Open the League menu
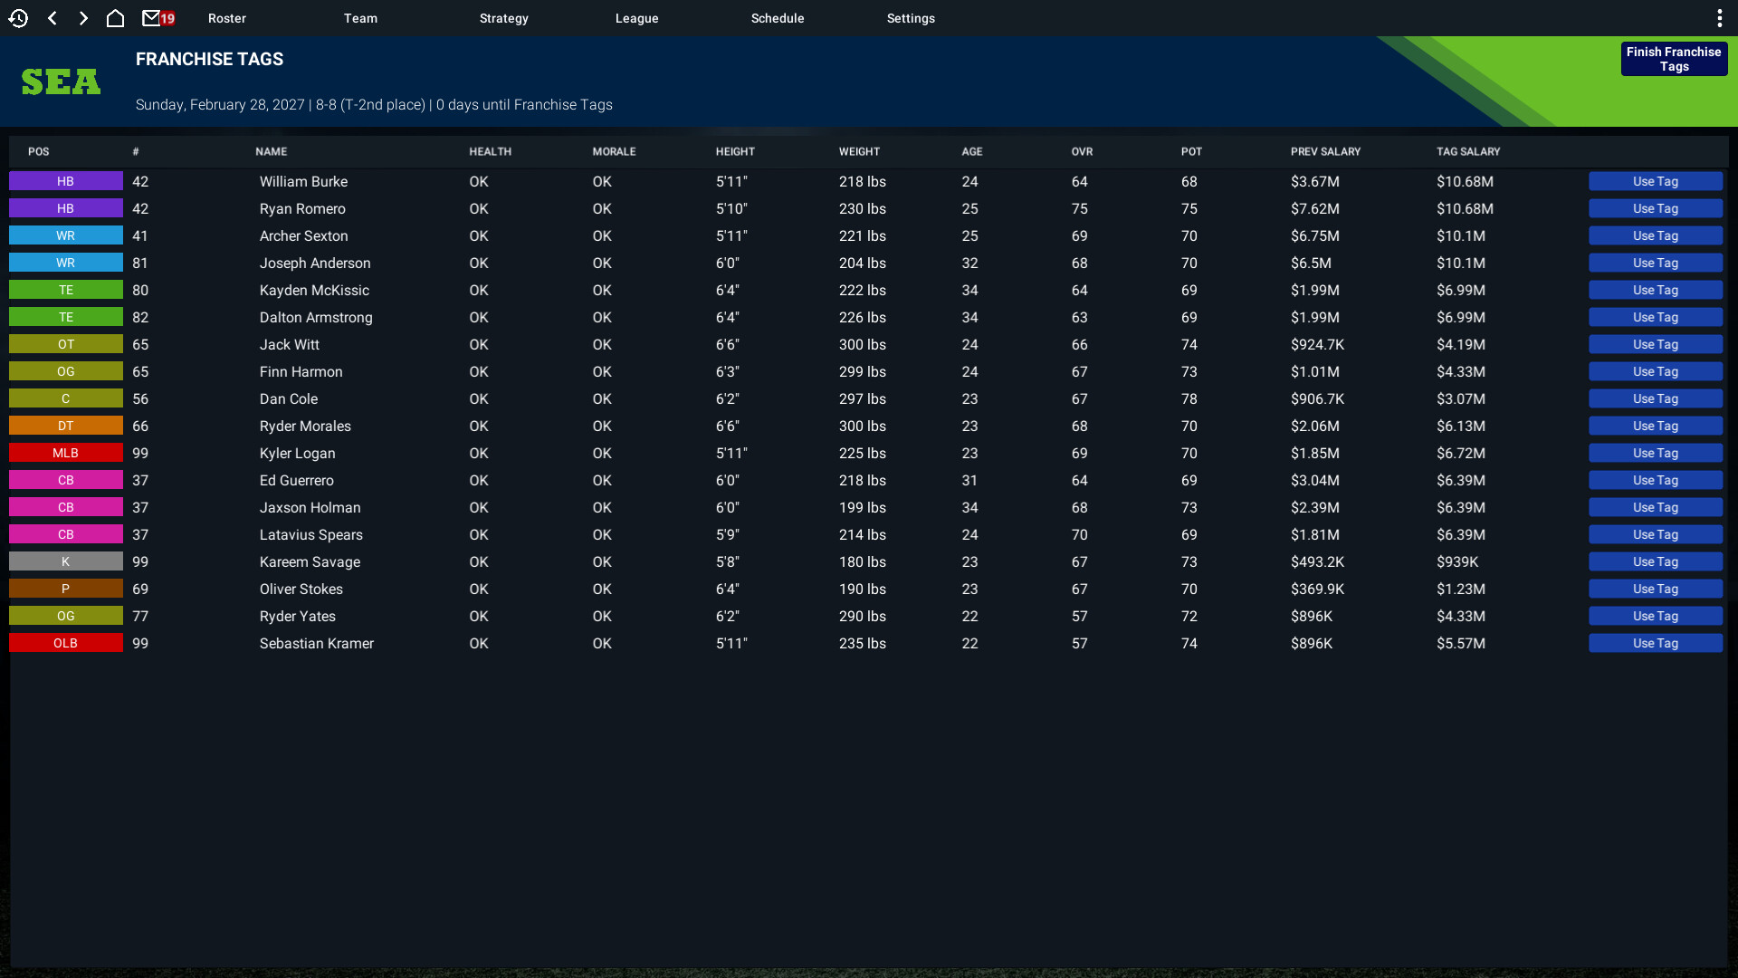This screenshot has width=1738, height=978. [x=636, y=17]
